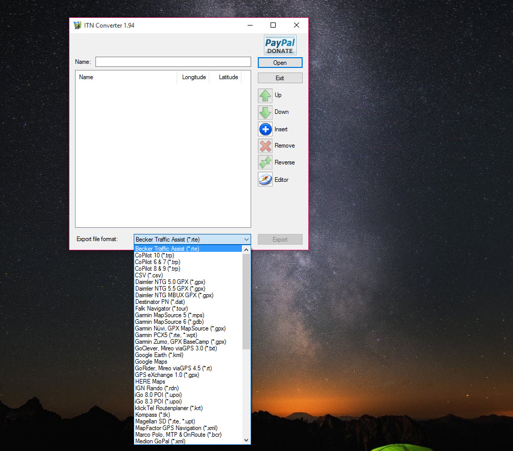Image resolution: width=513 pixels, height=451 pixels.
Task: Select IGN Rando (*.rdn) format
Action: point(188,388)
